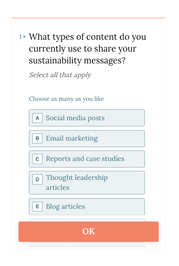Click the letter E key badge
Viewport: 179px width, 266px height.
pos(37,207)
